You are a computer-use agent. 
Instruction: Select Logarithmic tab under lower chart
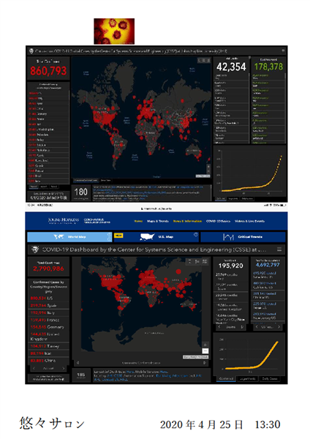pos(248,379)
